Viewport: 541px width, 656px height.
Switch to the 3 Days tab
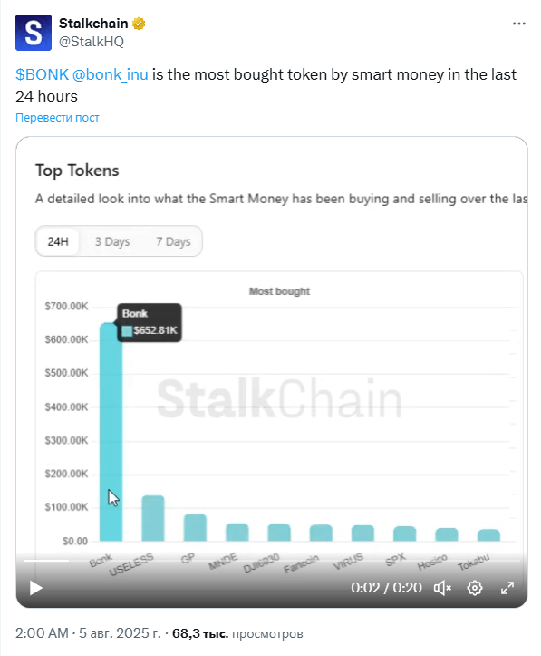click(112, 241)
